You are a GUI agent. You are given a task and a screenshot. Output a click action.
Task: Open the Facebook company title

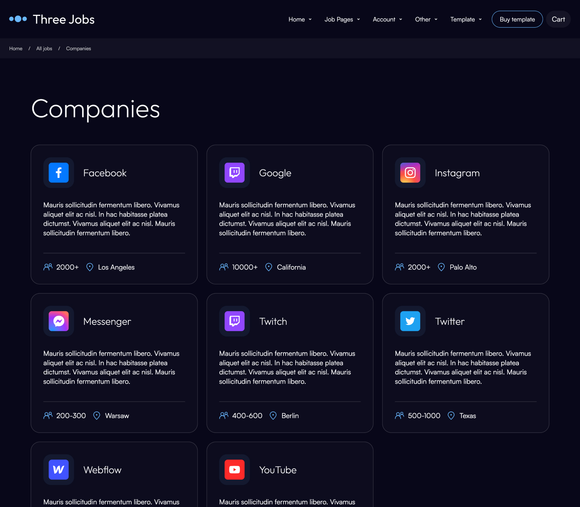pyautogui.click(x=105, y=173)
